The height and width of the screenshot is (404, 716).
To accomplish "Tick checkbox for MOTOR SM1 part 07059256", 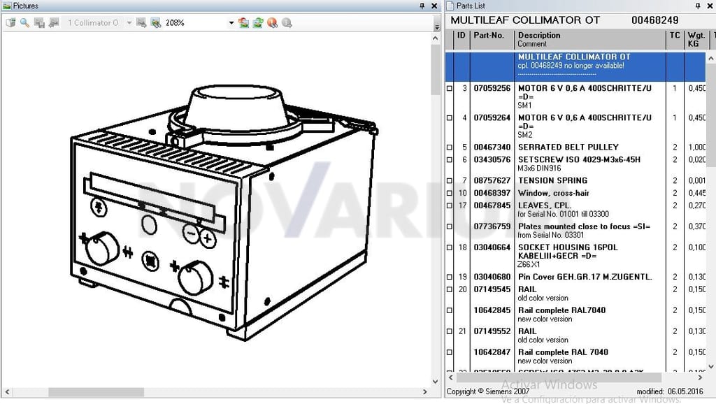I will (450, 88).
